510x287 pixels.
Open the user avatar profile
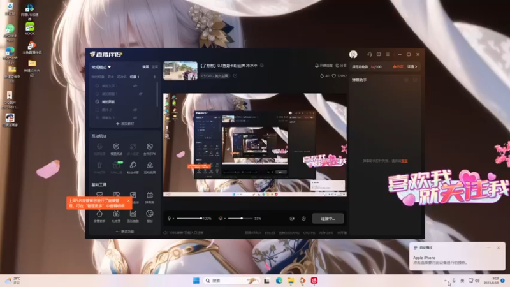point(353,54)
